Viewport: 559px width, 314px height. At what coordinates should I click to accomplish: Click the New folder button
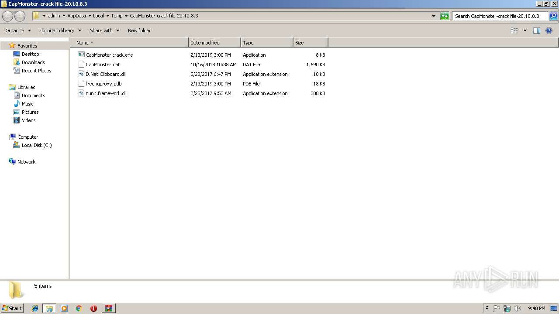tap(139, 31)
